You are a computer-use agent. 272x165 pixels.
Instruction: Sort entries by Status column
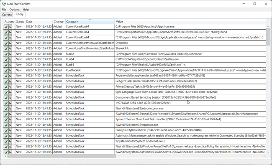pos(20,21)
